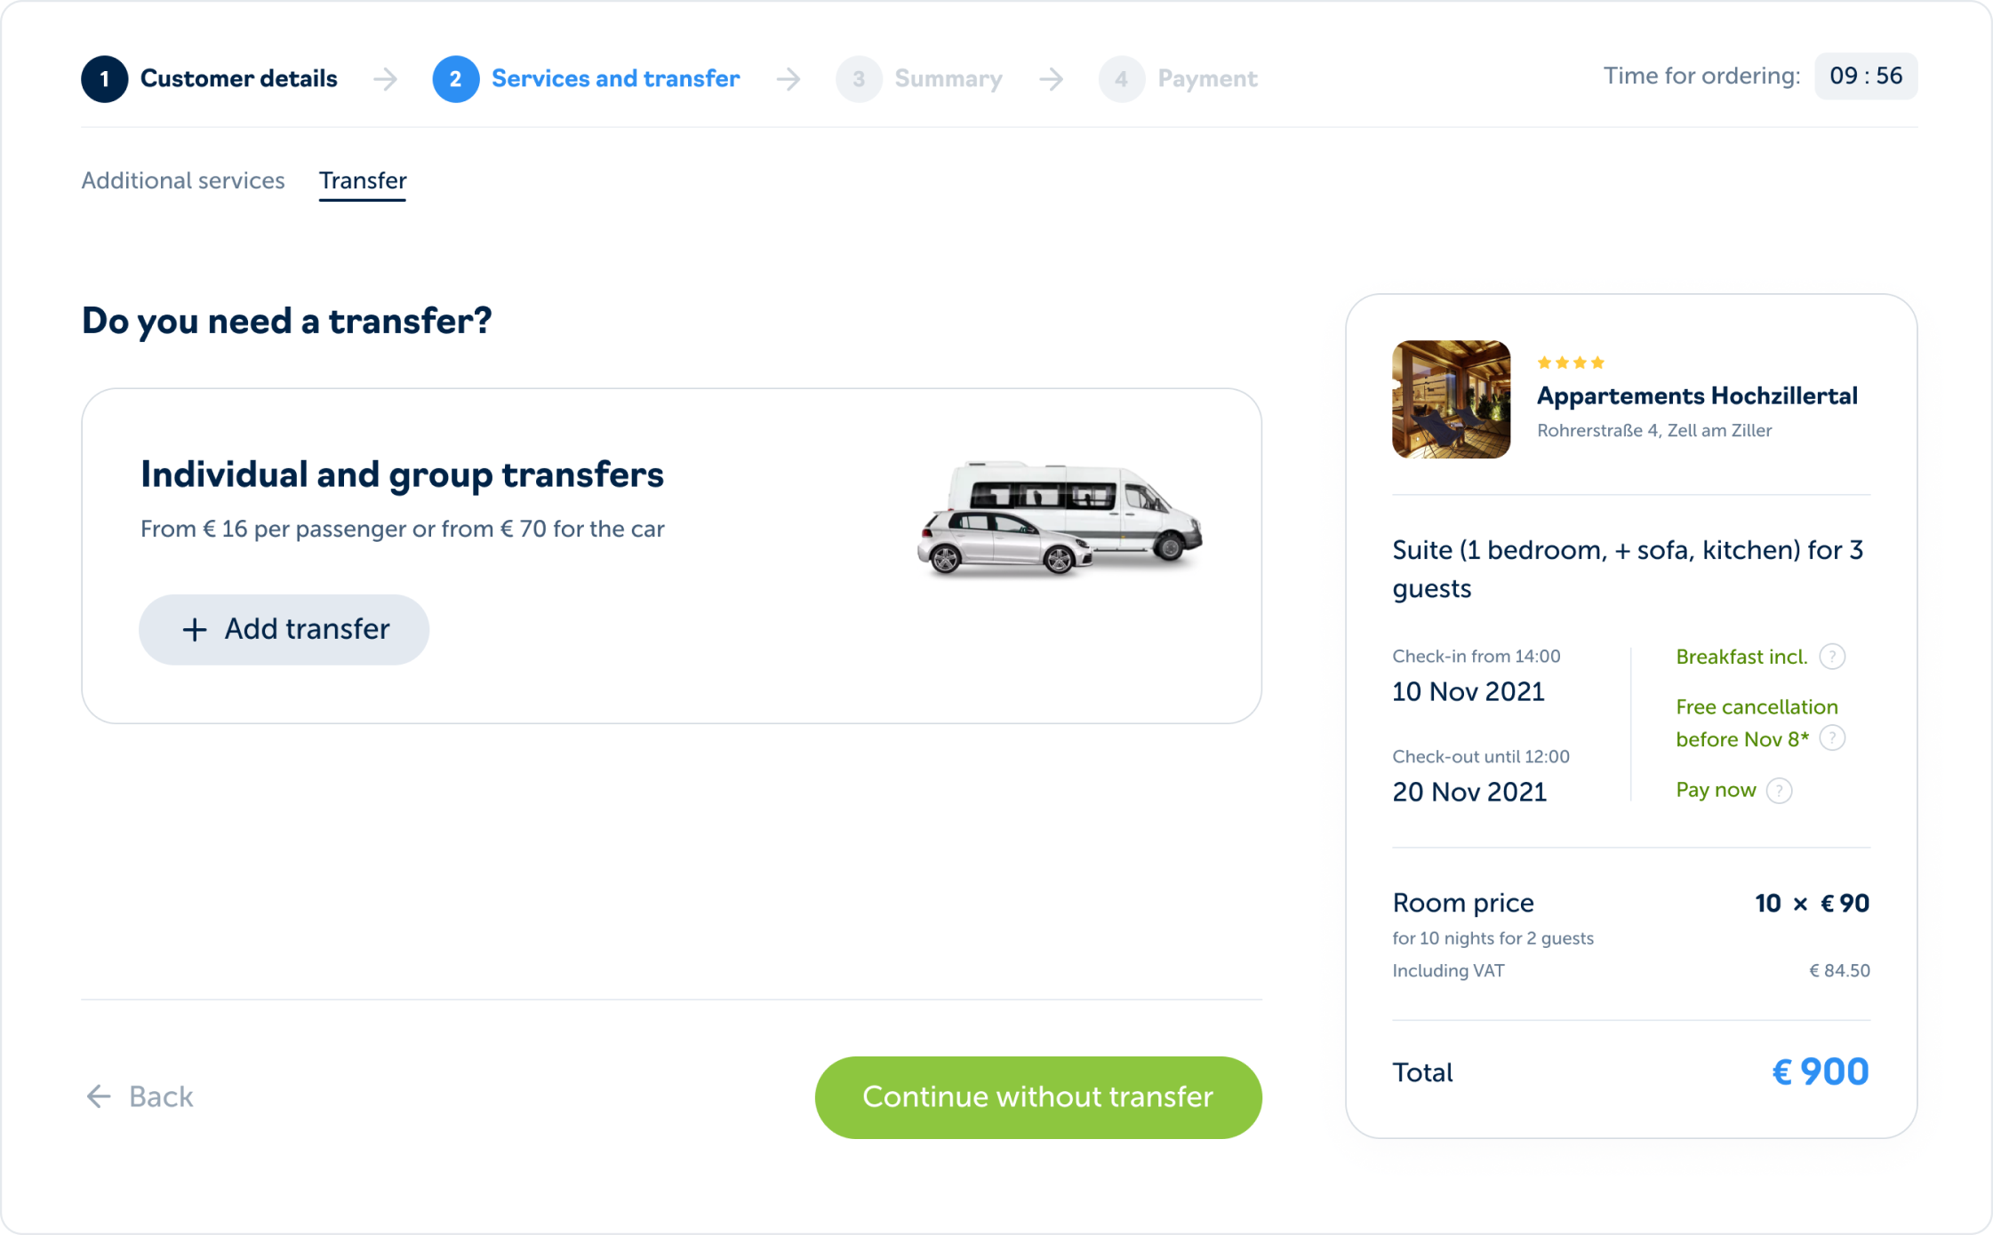
Task: Click the step 2 circle icon
Action: 455,79
